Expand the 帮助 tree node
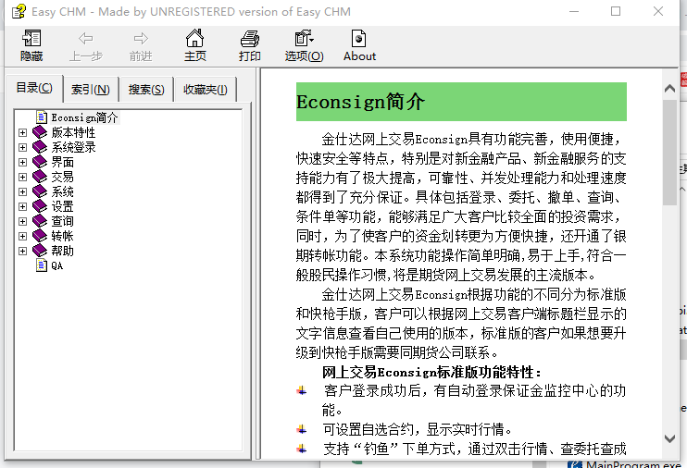The width and height of the screenshot is (687, 468). click(x=23, y=252)
